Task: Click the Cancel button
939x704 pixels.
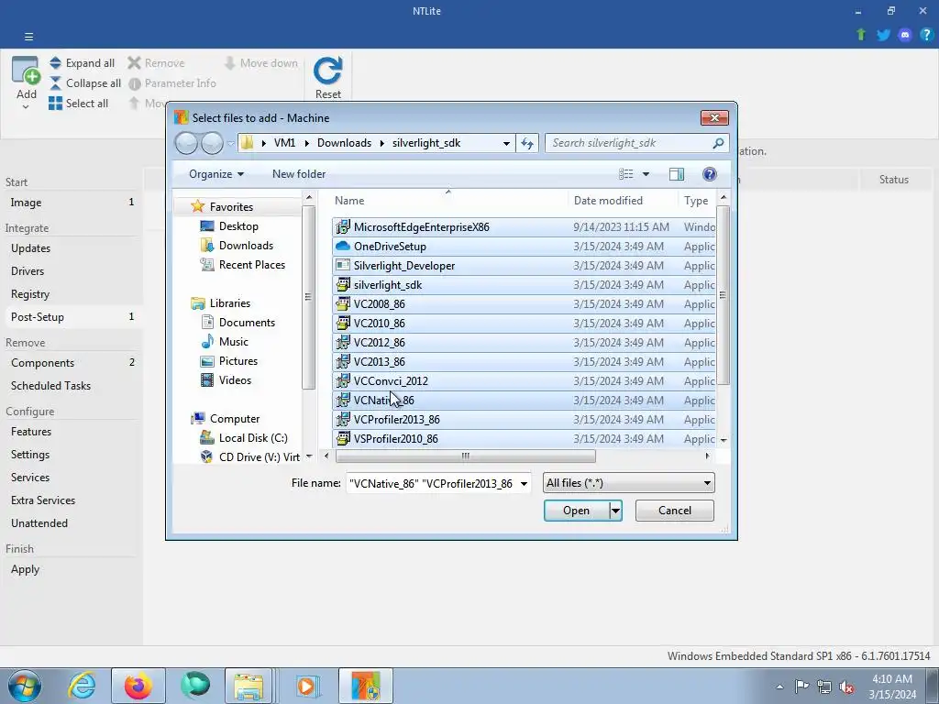Action: (x=674, y=511)
